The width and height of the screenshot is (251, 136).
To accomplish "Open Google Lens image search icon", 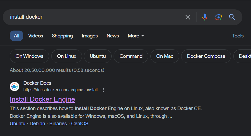I will click(219, 17).
